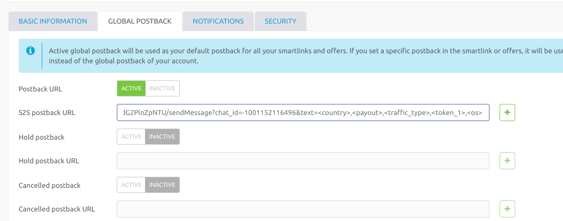This screenshot has width=563, height=221.
Task: Activate the Cancelled postback toggle
Action: 131,185
